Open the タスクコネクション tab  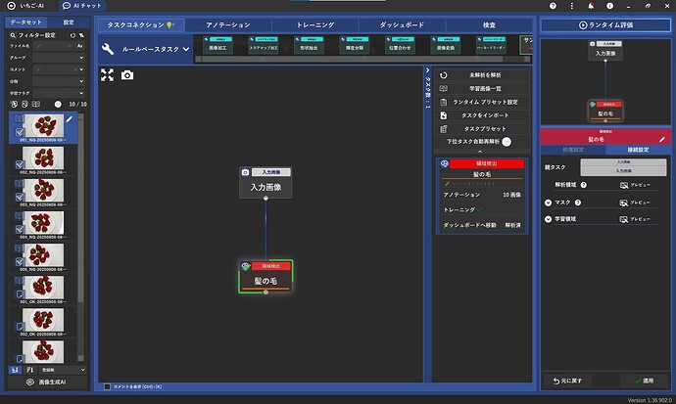click(x=140, y=25)
